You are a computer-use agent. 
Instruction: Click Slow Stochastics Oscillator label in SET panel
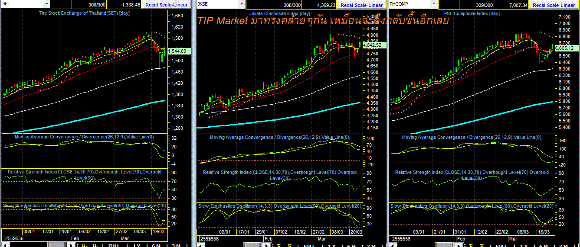click(84, 205)
